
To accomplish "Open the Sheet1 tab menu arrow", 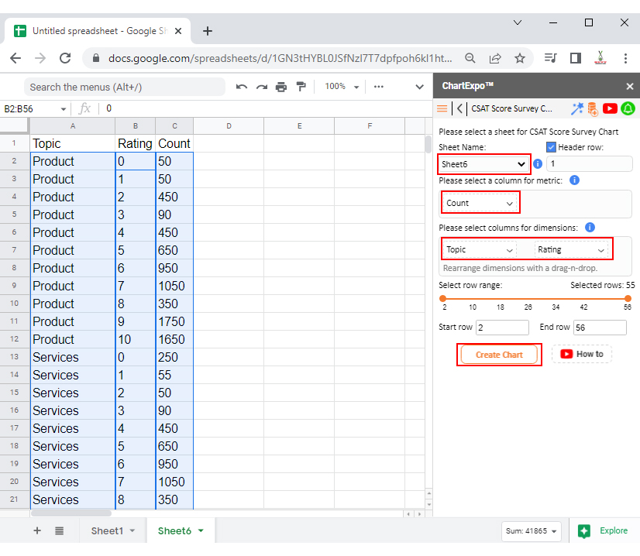I will pyautogui.click(x=132, y=530).
